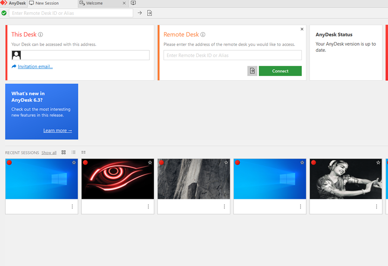
Task: Open options menu for dancer photo session
Action: pos(376,206)
